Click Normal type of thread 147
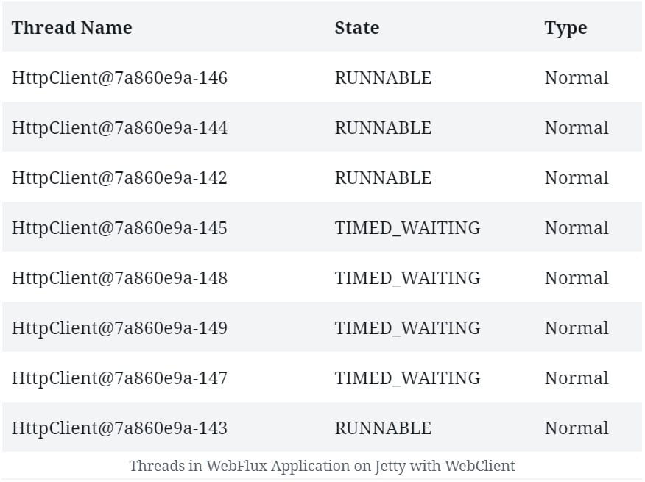645x482 pixels. pos(577,378)
